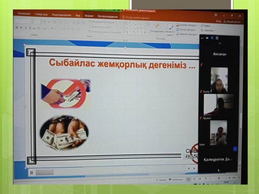Open the Анимация ribbon tab
This screenshot has height=194, width=259.
coord(24,14)
